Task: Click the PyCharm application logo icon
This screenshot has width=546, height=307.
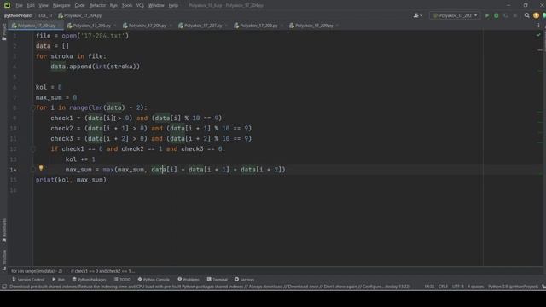Action: coord(7,5)
